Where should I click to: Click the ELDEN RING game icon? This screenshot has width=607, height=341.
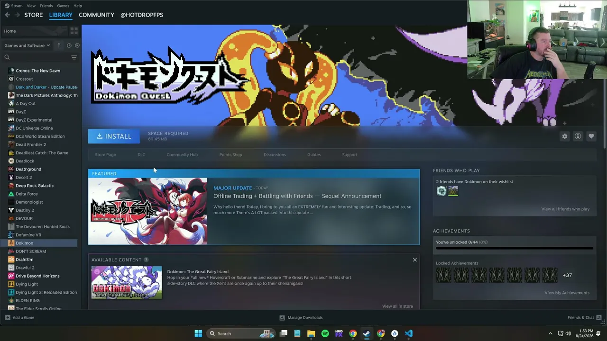[x=11, y=300]
